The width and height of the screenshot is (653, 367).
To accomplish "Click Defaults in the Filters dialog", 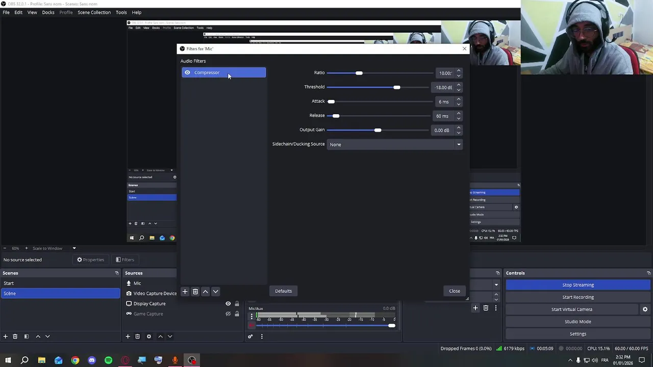I will point(283,291).
